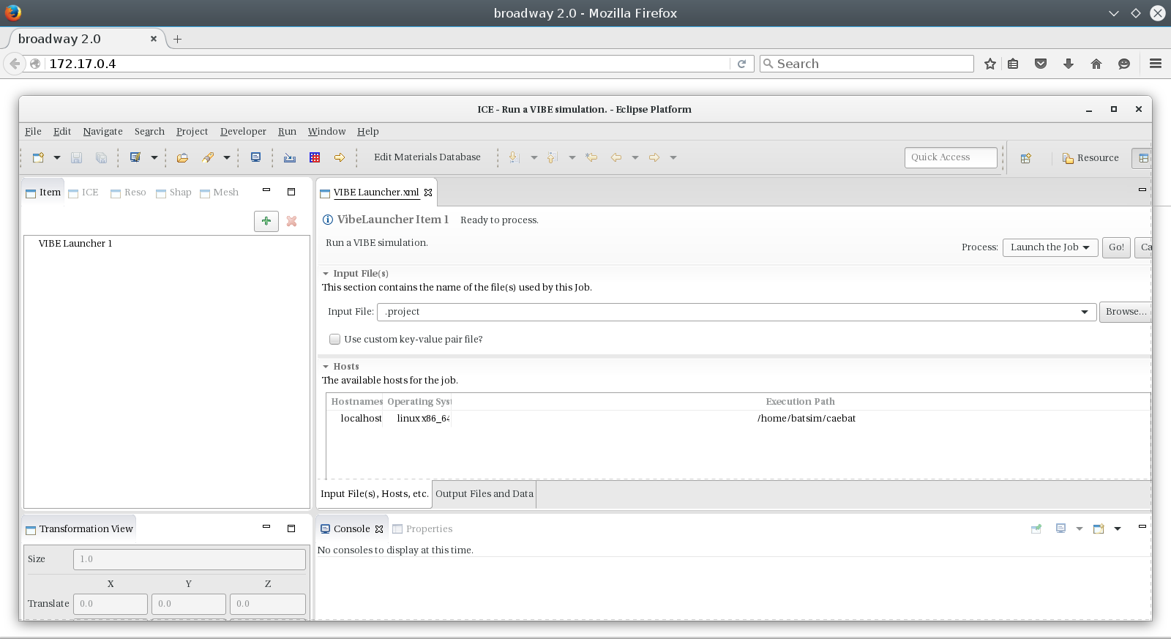
Task: Click the Translate X input field
Action: 111,604
